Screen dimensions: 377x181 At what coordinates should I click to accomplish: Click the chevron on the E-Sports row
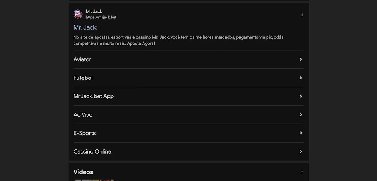coord(300,133)
